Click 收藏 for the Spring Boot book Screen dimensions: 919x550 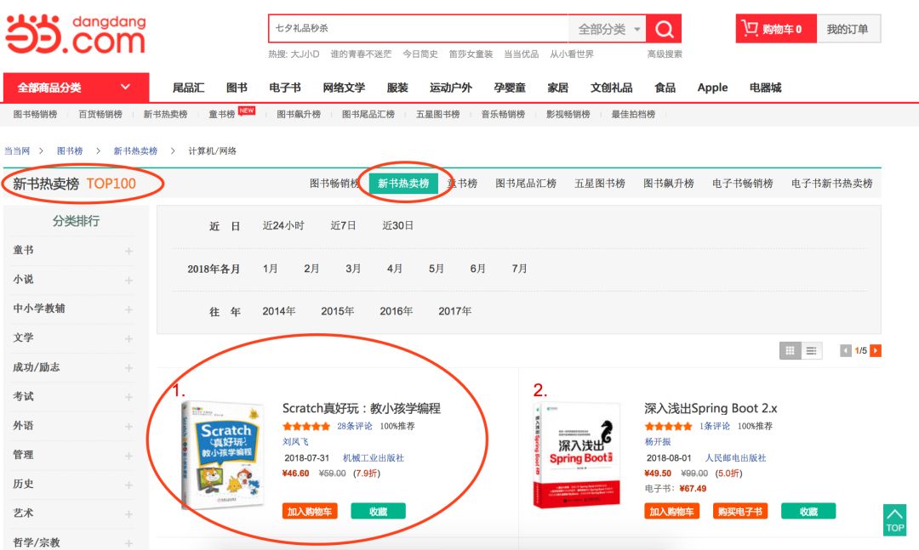809,511
